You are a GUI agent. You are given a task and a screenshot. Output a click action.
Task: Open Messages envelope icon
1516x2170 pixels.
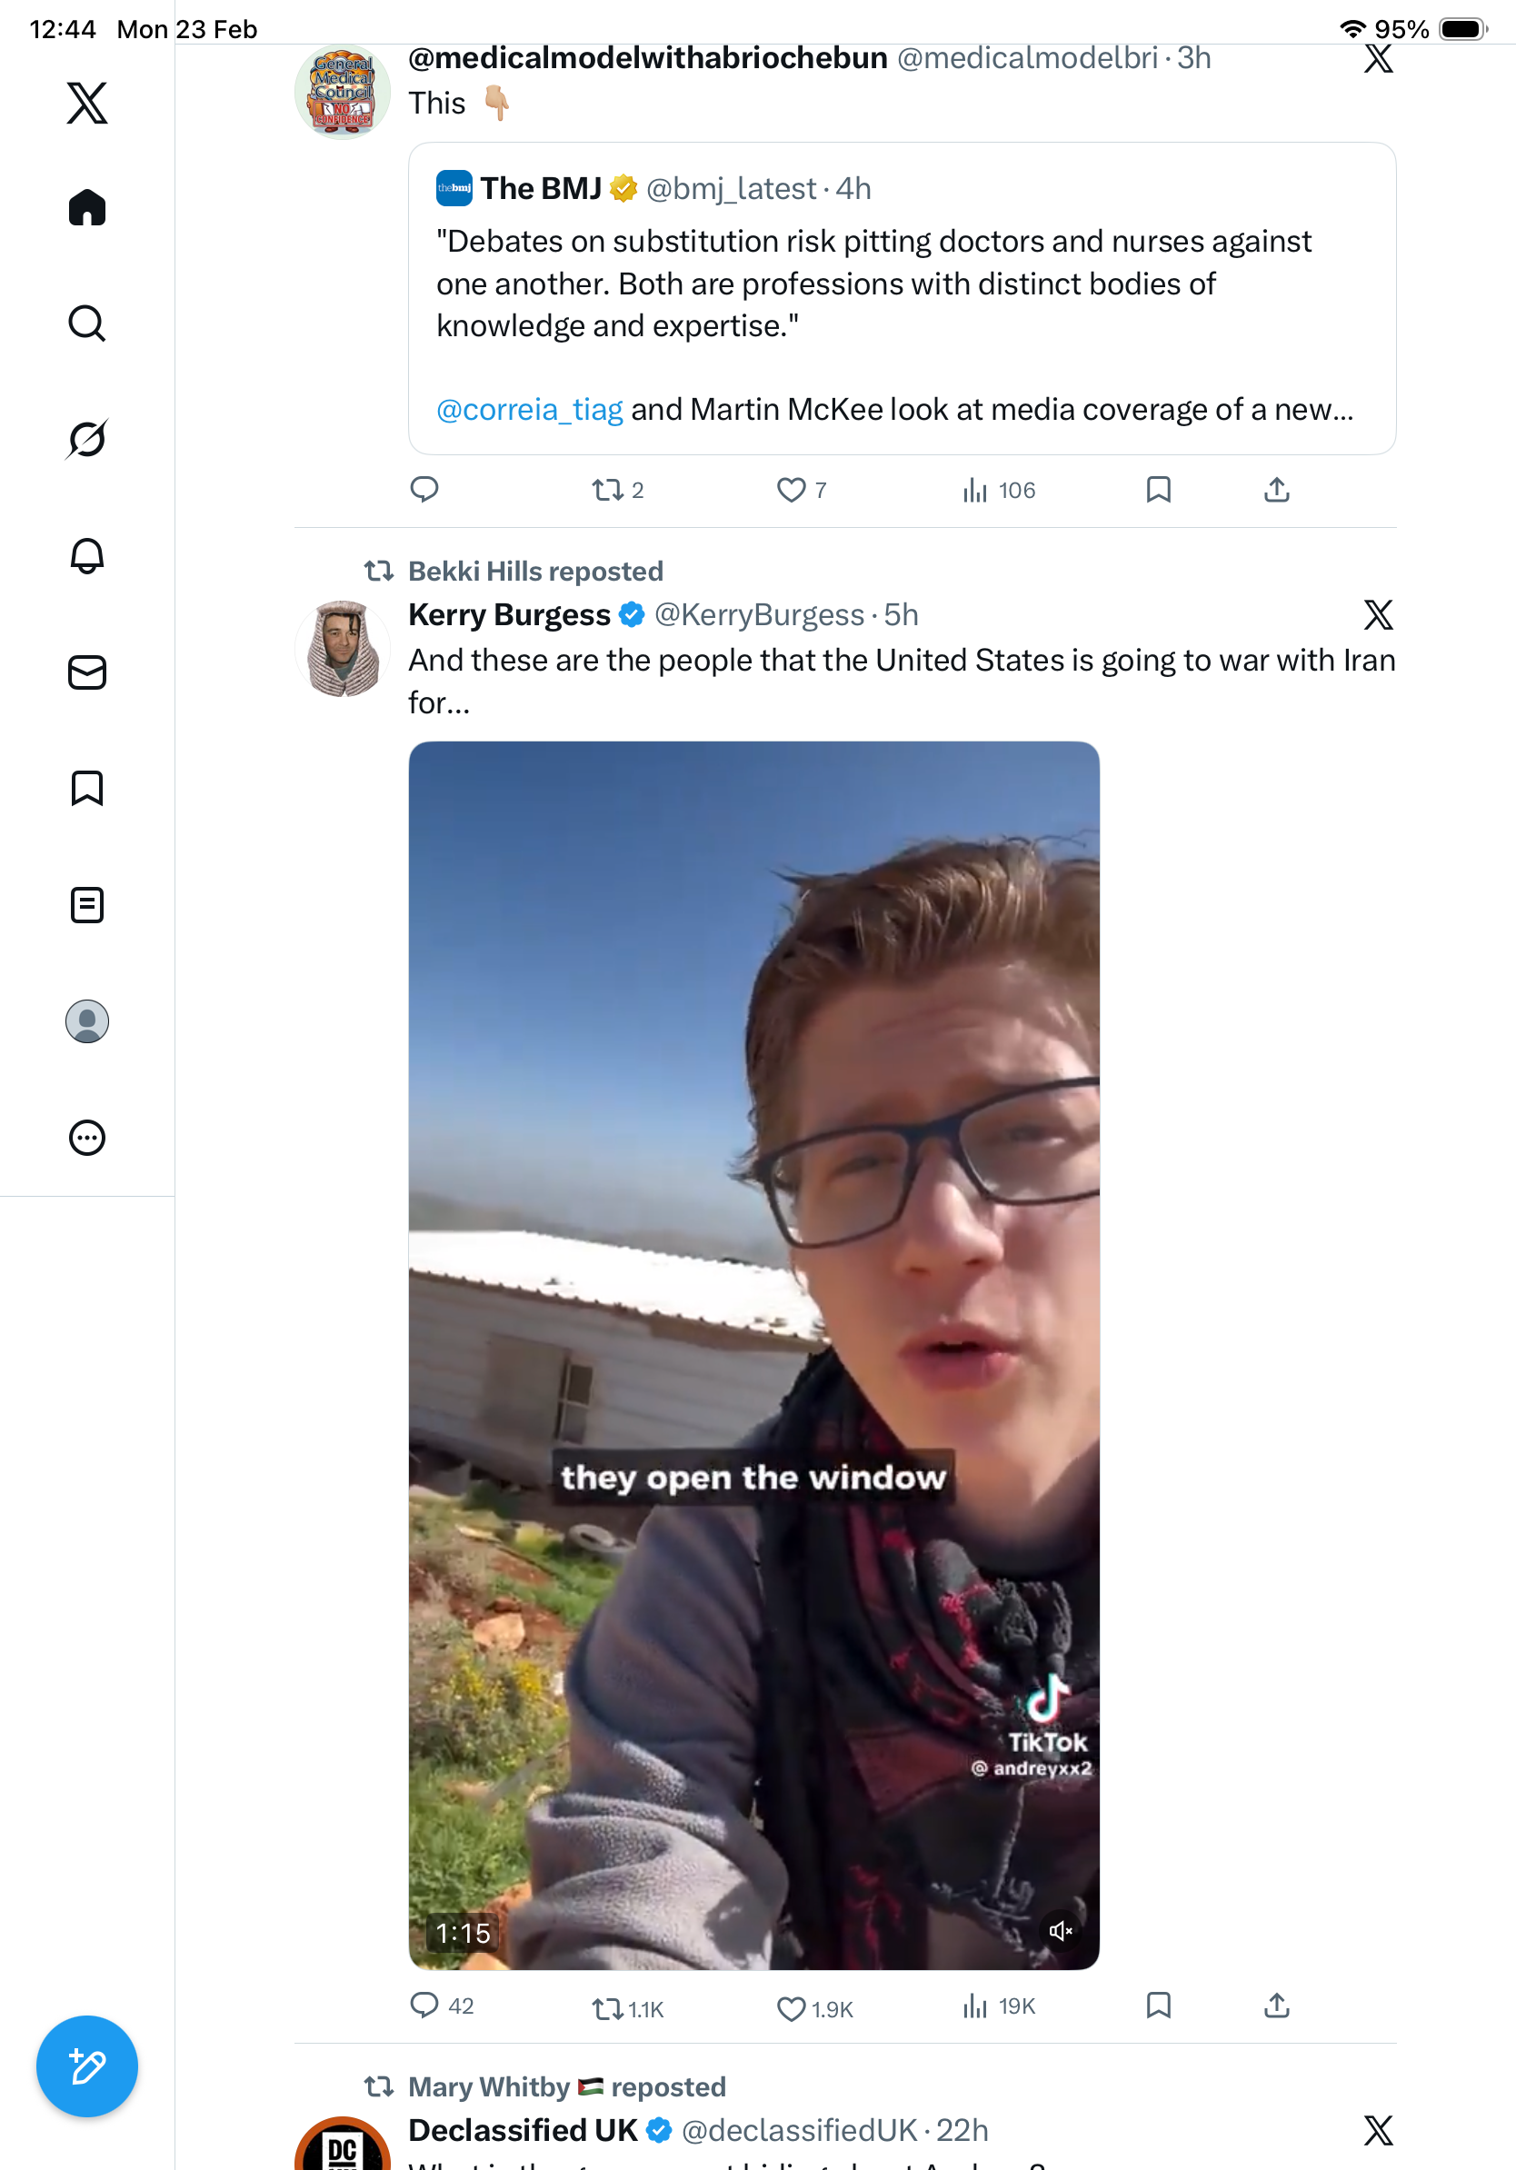coord(87,673)
